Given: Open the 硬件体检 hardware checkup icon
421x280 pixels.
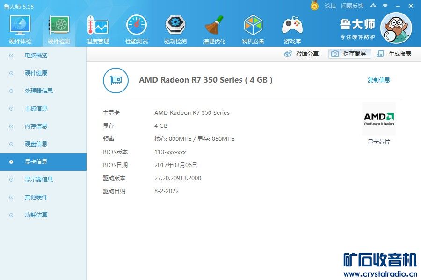Looking at the screenshot, I should 20,25.
